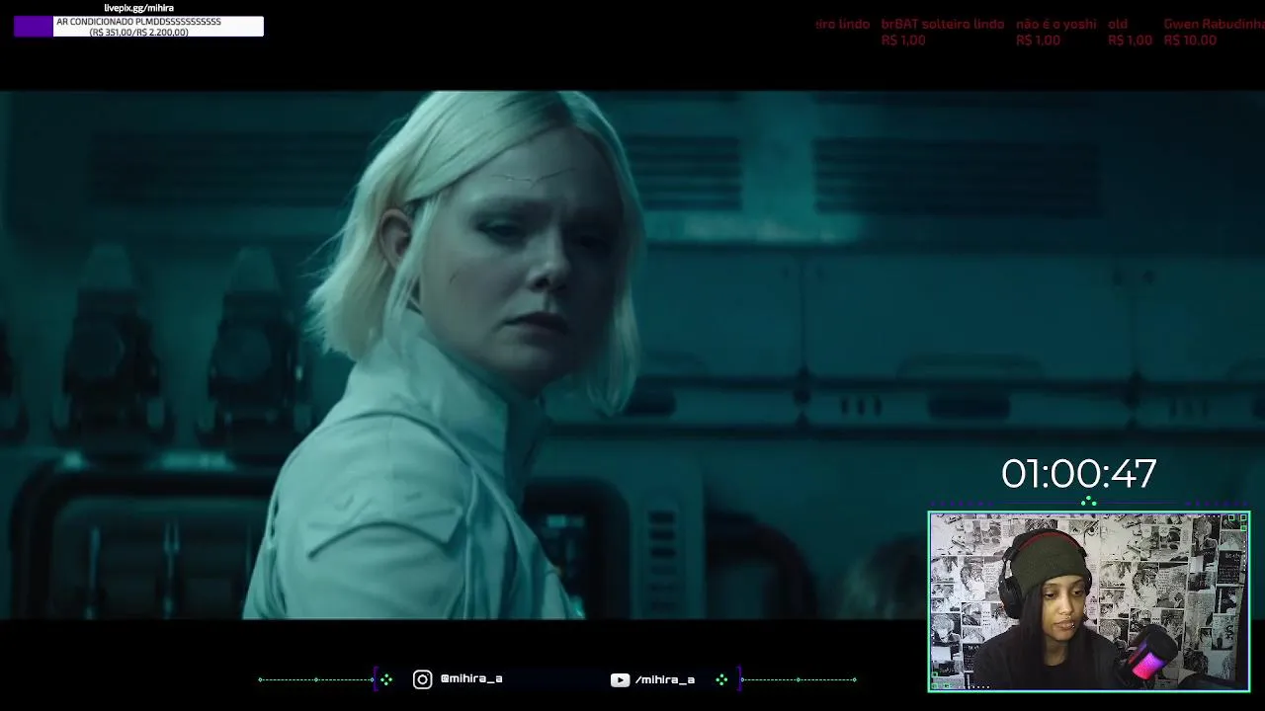Click the YouTube icon in the footer
Screen dimensions: 1265x711
(x=620, y=679)
